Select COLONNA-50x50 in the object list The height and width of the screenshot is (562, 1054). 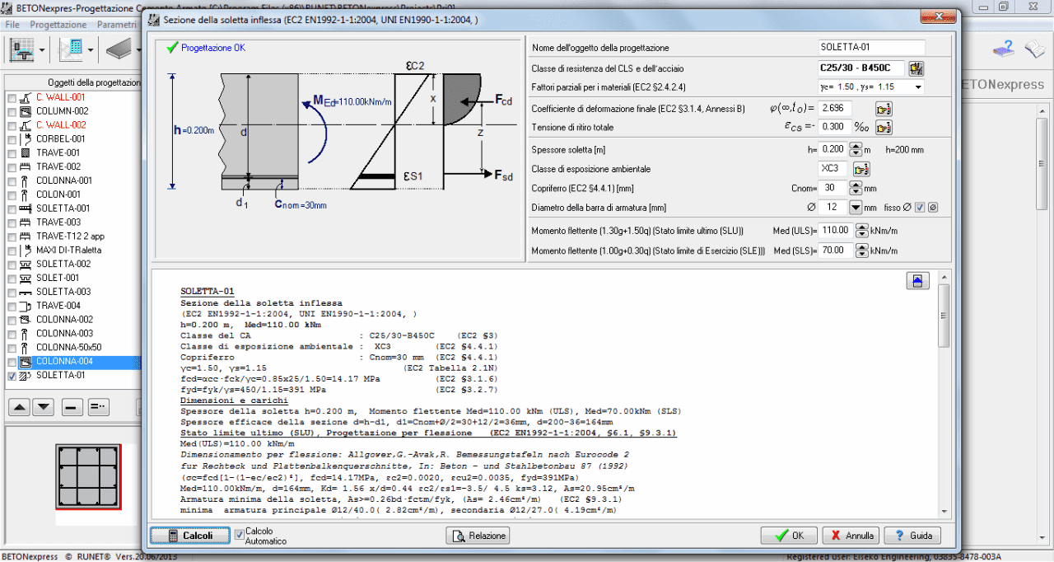pyautogui.click(x=69, y=348)
